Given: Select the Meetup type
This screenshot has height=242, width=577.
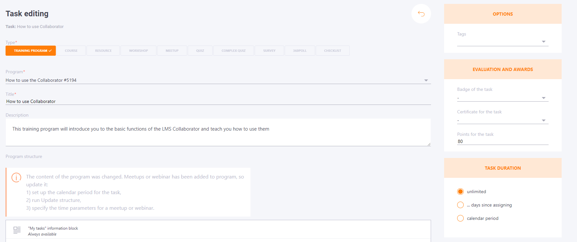Looking at the screenshot, I should point(172,51).
